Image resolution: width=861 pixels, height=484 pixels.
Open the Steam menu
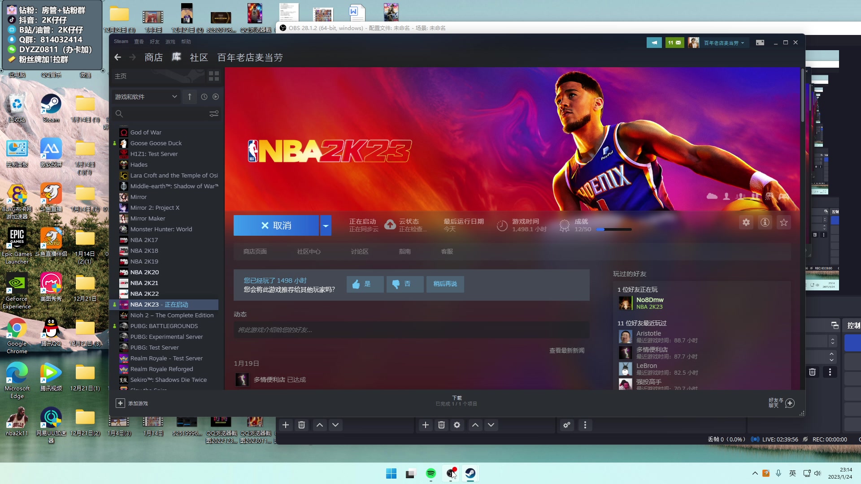[121, 41]
